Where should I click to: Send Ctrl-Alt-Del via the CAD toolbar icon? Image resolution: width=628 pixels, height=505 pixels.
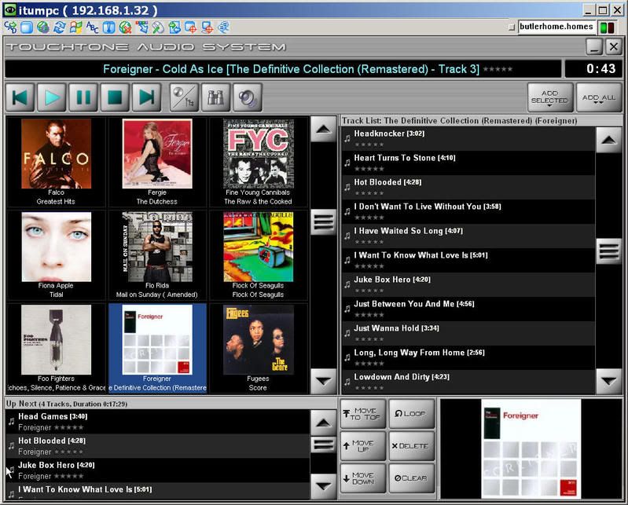click(x=10, y=27)
